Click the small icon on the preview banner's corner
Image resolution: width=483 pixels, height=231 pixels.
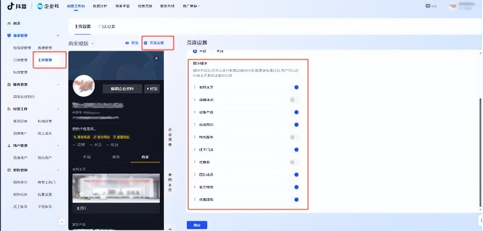coord(156,58)
